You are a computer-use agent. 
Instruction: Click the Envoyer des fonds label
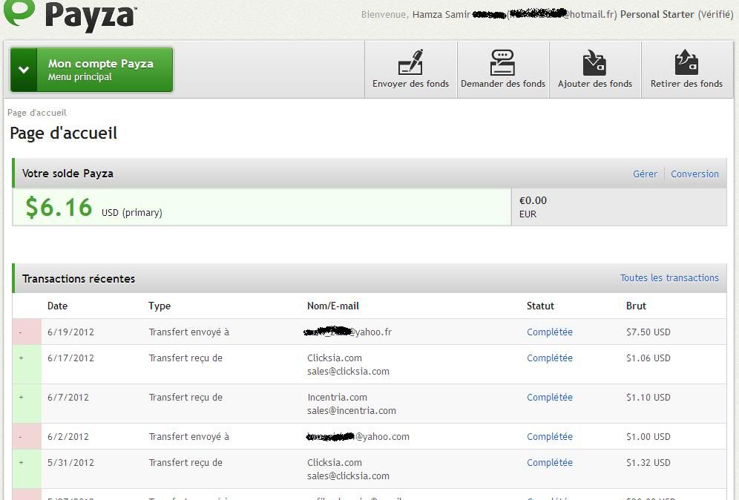tap(410, 84)
